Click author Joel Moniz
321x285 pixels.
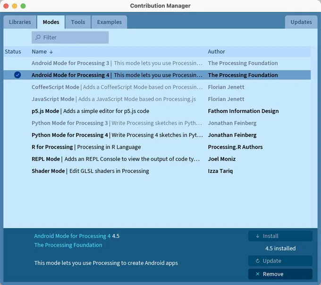coord(222,159)
